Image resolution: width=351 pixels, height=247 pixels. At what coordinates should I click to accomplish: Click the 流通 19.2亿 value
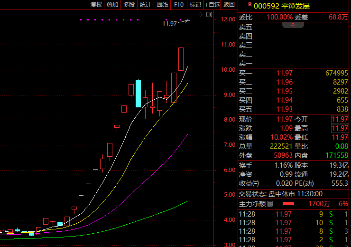pos(339,174)
